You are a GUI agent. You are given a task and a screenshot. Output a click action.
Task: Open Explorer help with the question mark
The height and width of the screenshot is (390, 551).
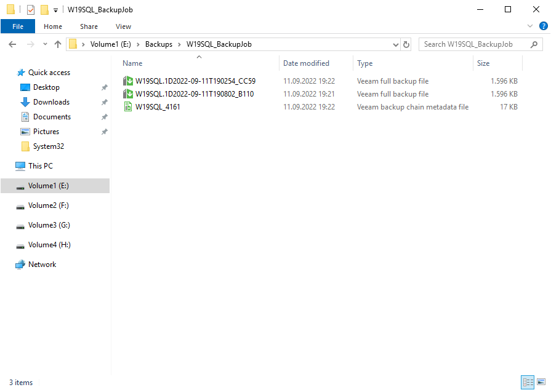pos(543,26)
